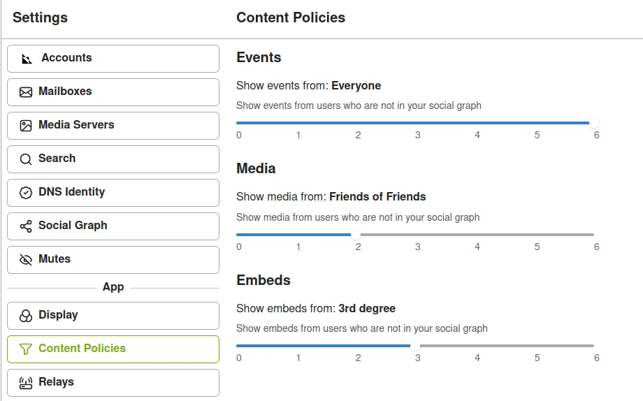Image resolution: width=643 pixels, height=401 pixels.
Task: Click the Content Policies funnel icon
Action: point(26,349)
